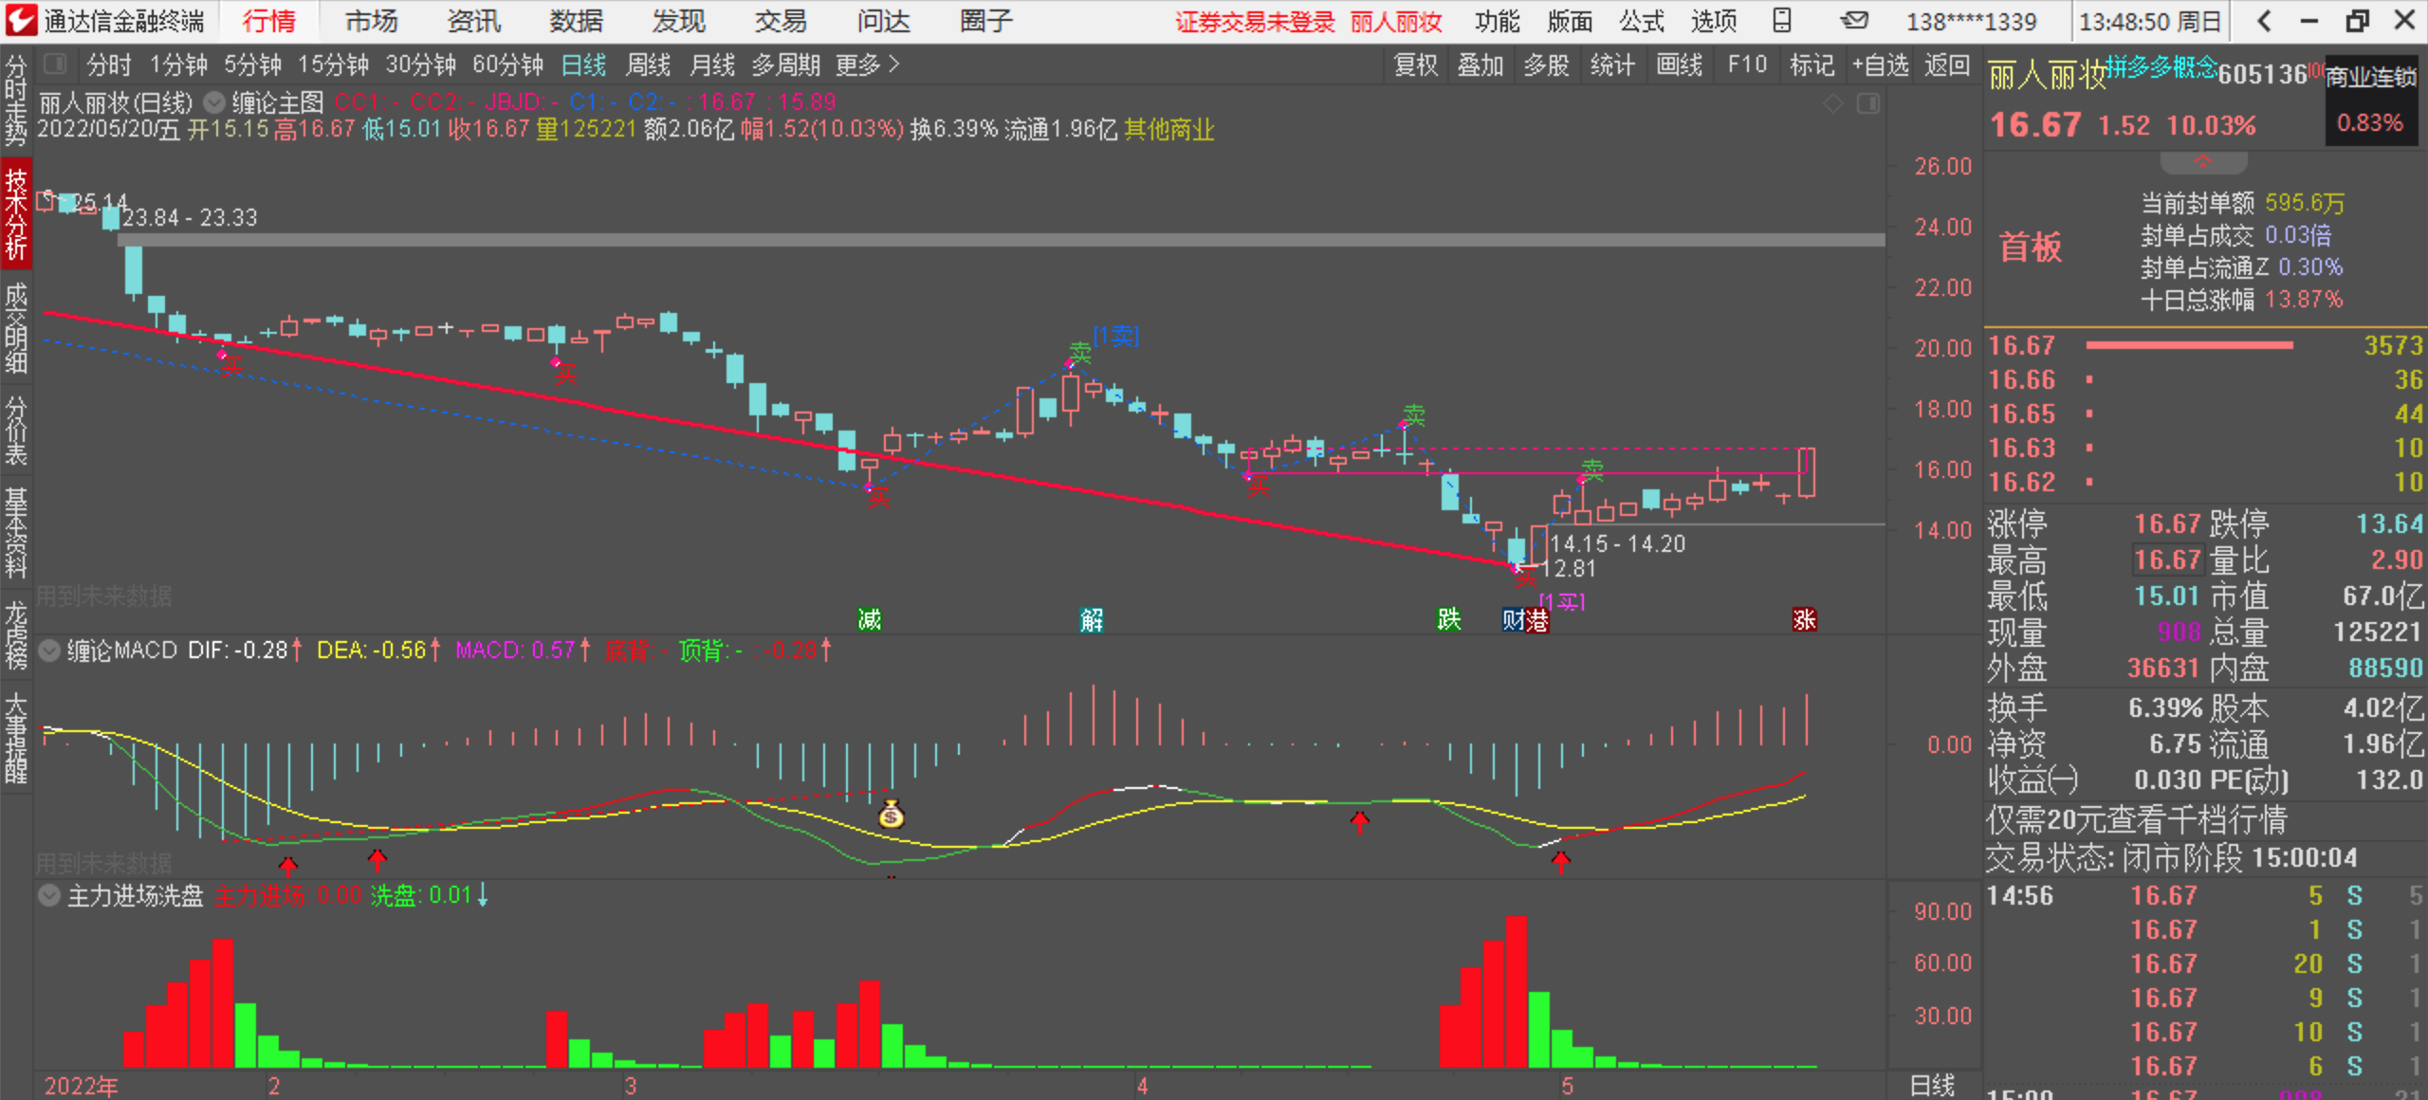Click the mobile phone icon in title bar

[x=1782, y=20]
